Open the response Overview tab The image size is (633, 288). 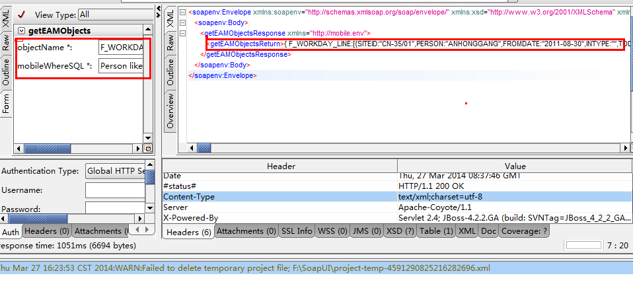click(170, 111)
